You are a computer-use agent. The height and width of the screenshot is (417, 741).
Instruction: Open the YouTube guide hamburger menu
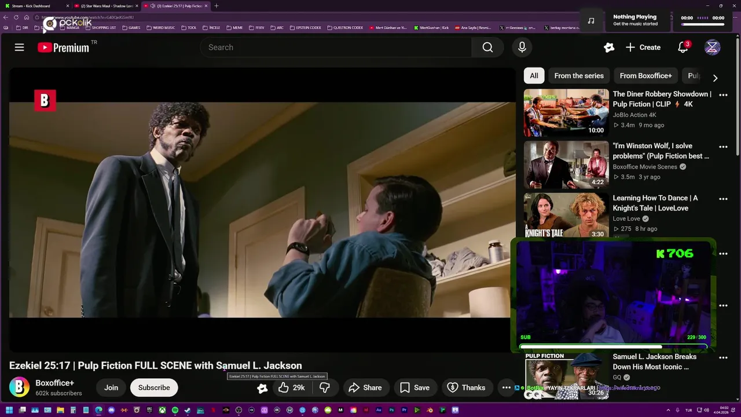pos(19,47)
